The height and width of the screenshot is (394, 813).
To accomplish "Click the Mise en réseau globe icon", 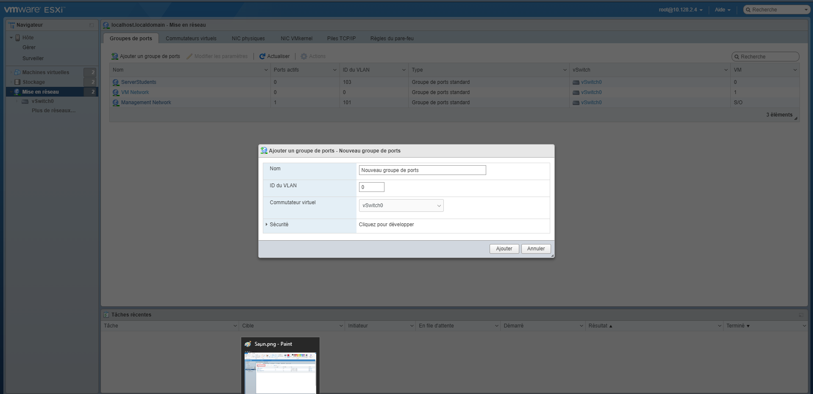I will [17, 92].
